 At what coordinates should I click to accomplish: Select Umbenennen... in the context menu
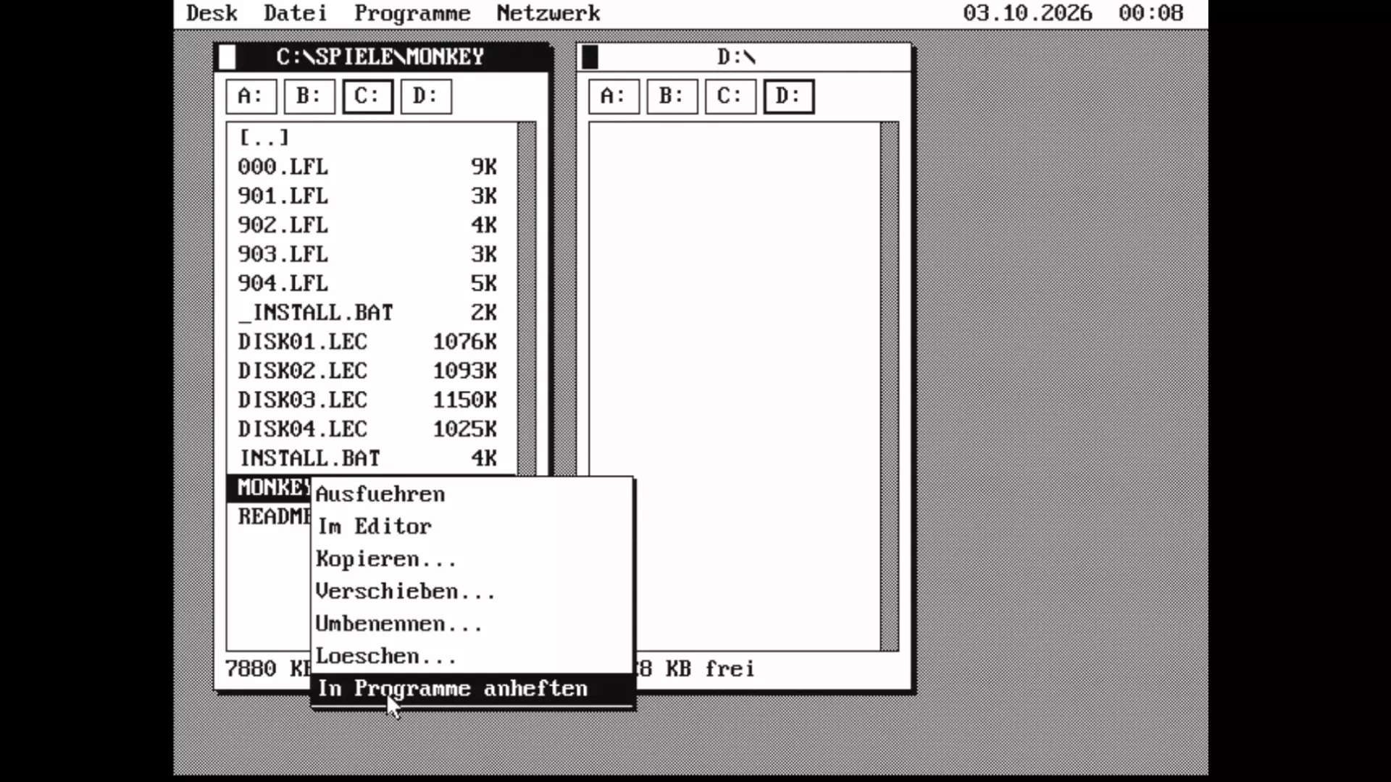(x=472, y=623)
